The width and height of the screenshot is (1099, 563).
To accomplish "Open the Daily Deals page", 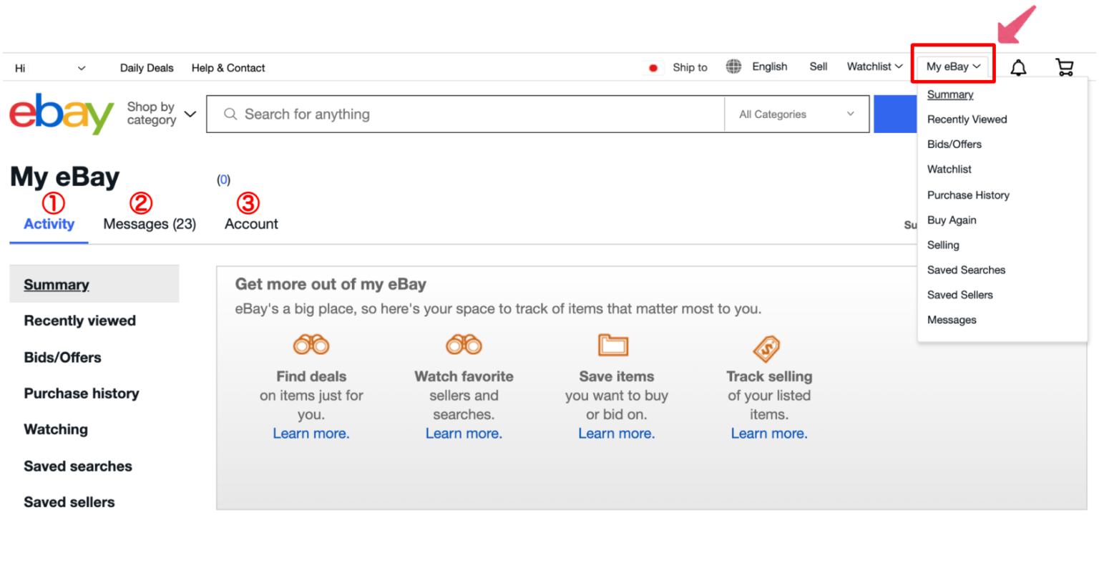I will 147,67.
